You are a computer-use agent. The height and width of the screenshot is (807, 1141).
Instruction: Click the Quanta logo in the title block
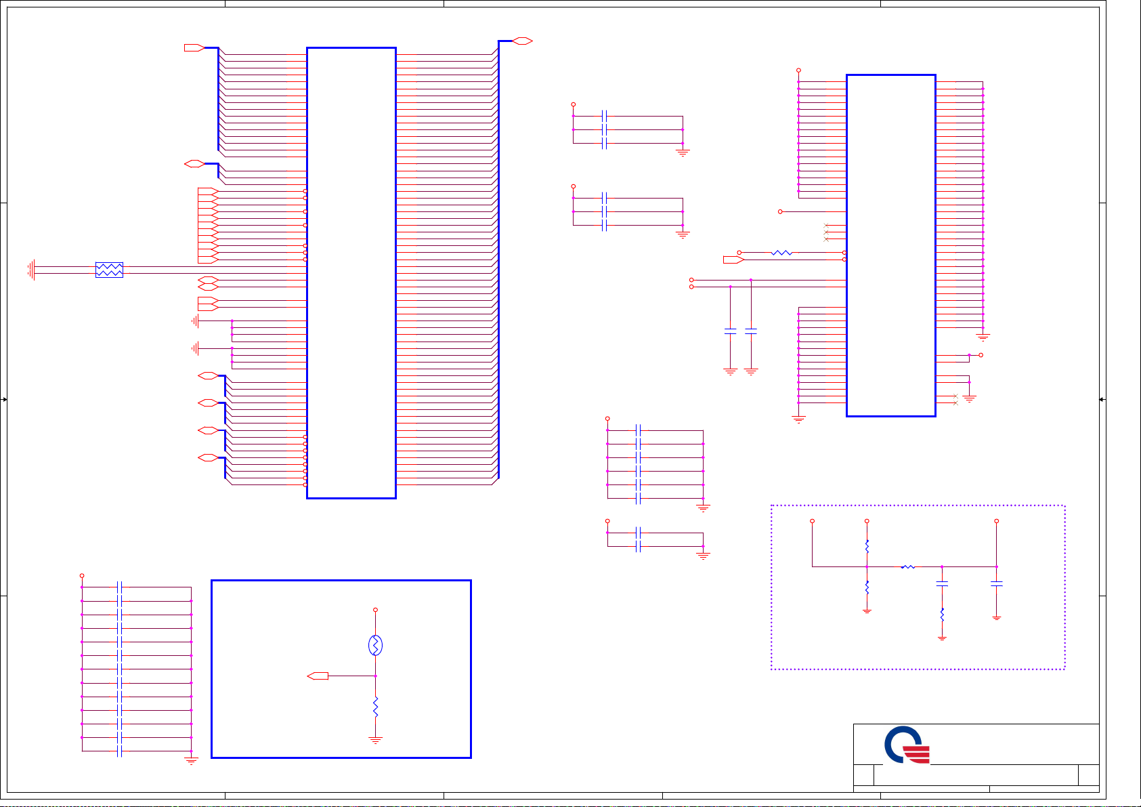(x=907, y=745)
